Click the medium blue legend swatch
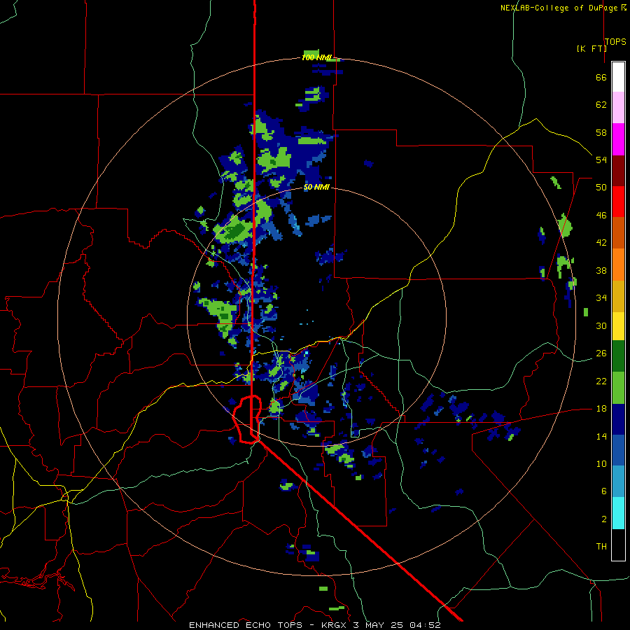Screen dimensions: 630x630 pos(618,450)
